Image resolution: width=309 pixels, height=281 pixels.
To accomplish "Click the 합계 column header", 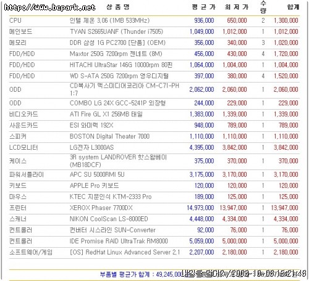I will pos(293,7).
